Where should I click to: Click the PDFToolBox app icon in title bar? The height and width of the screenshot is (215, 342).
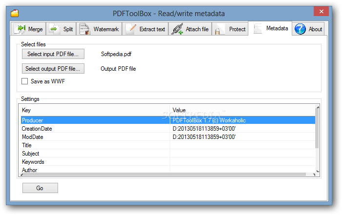point(15,13)
